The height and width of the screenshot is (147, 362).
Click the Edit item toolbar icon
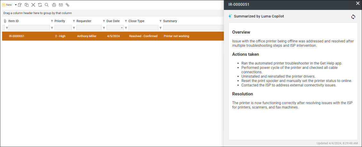tap(20, 5)
